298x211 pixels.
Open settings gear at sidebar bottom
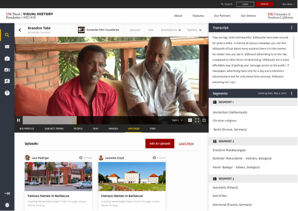tap(7, 205)
